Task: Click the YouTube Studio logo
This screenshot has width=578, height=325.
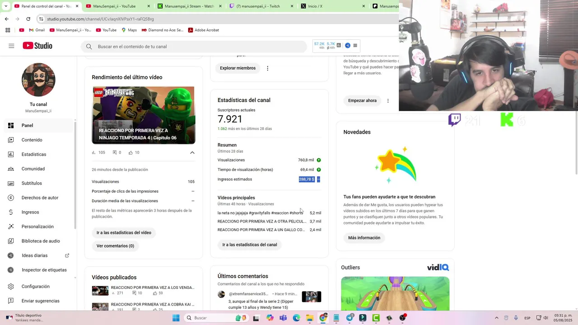Action: coord(37,46)
